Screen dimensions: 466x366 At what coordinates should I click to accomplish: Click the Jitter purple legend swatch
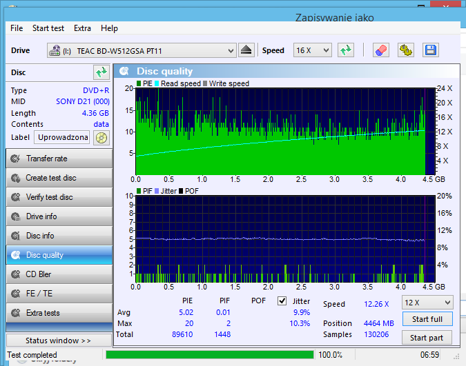point(157,191)
